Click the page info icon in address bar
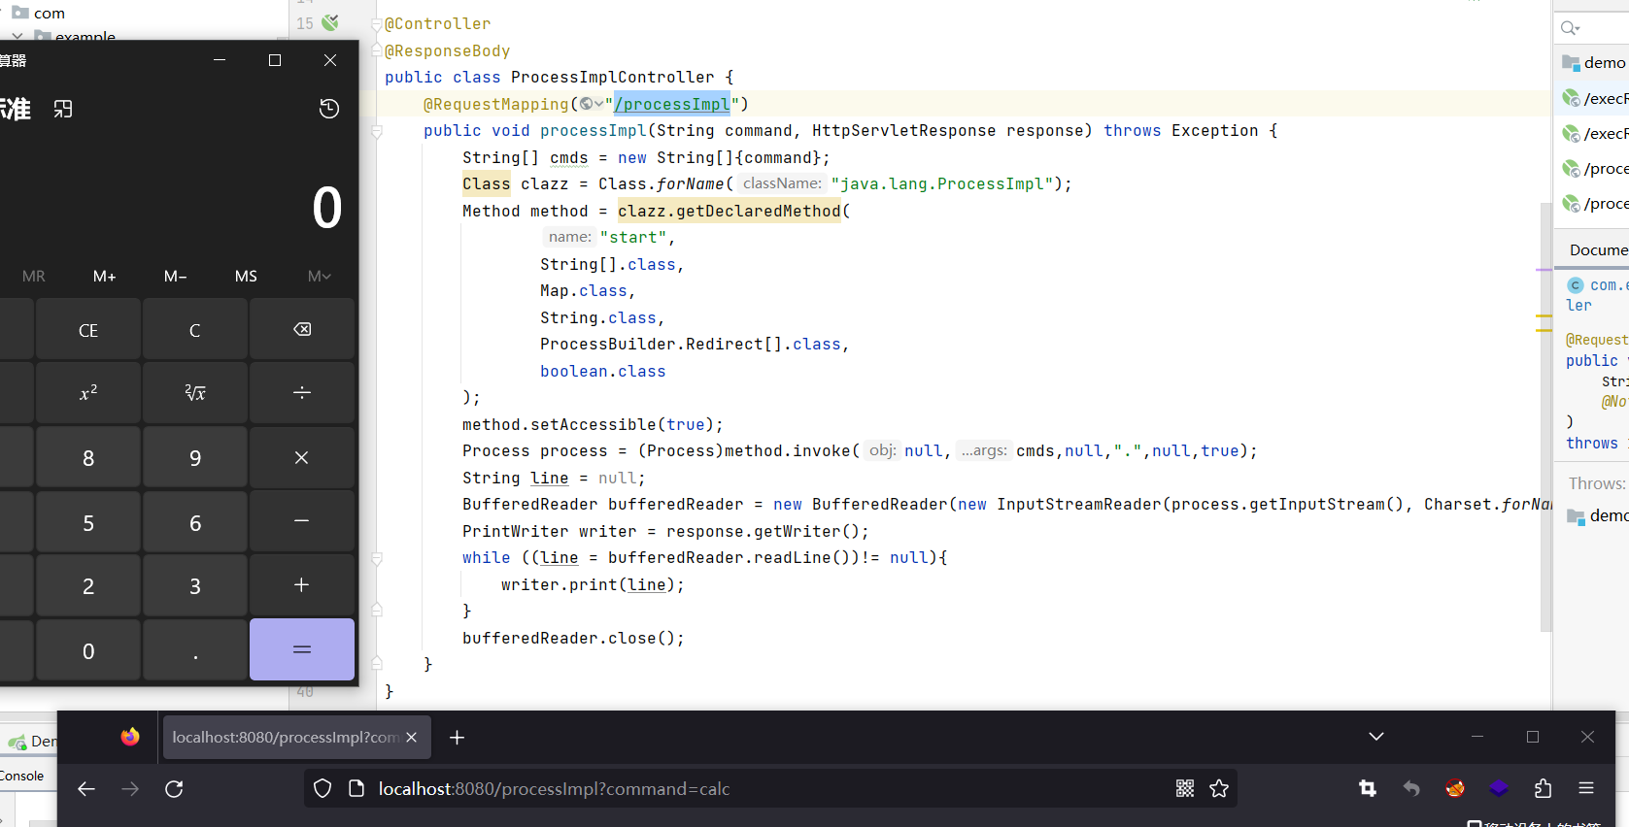This screenshot has width=1629, height=827. (356, 789)
